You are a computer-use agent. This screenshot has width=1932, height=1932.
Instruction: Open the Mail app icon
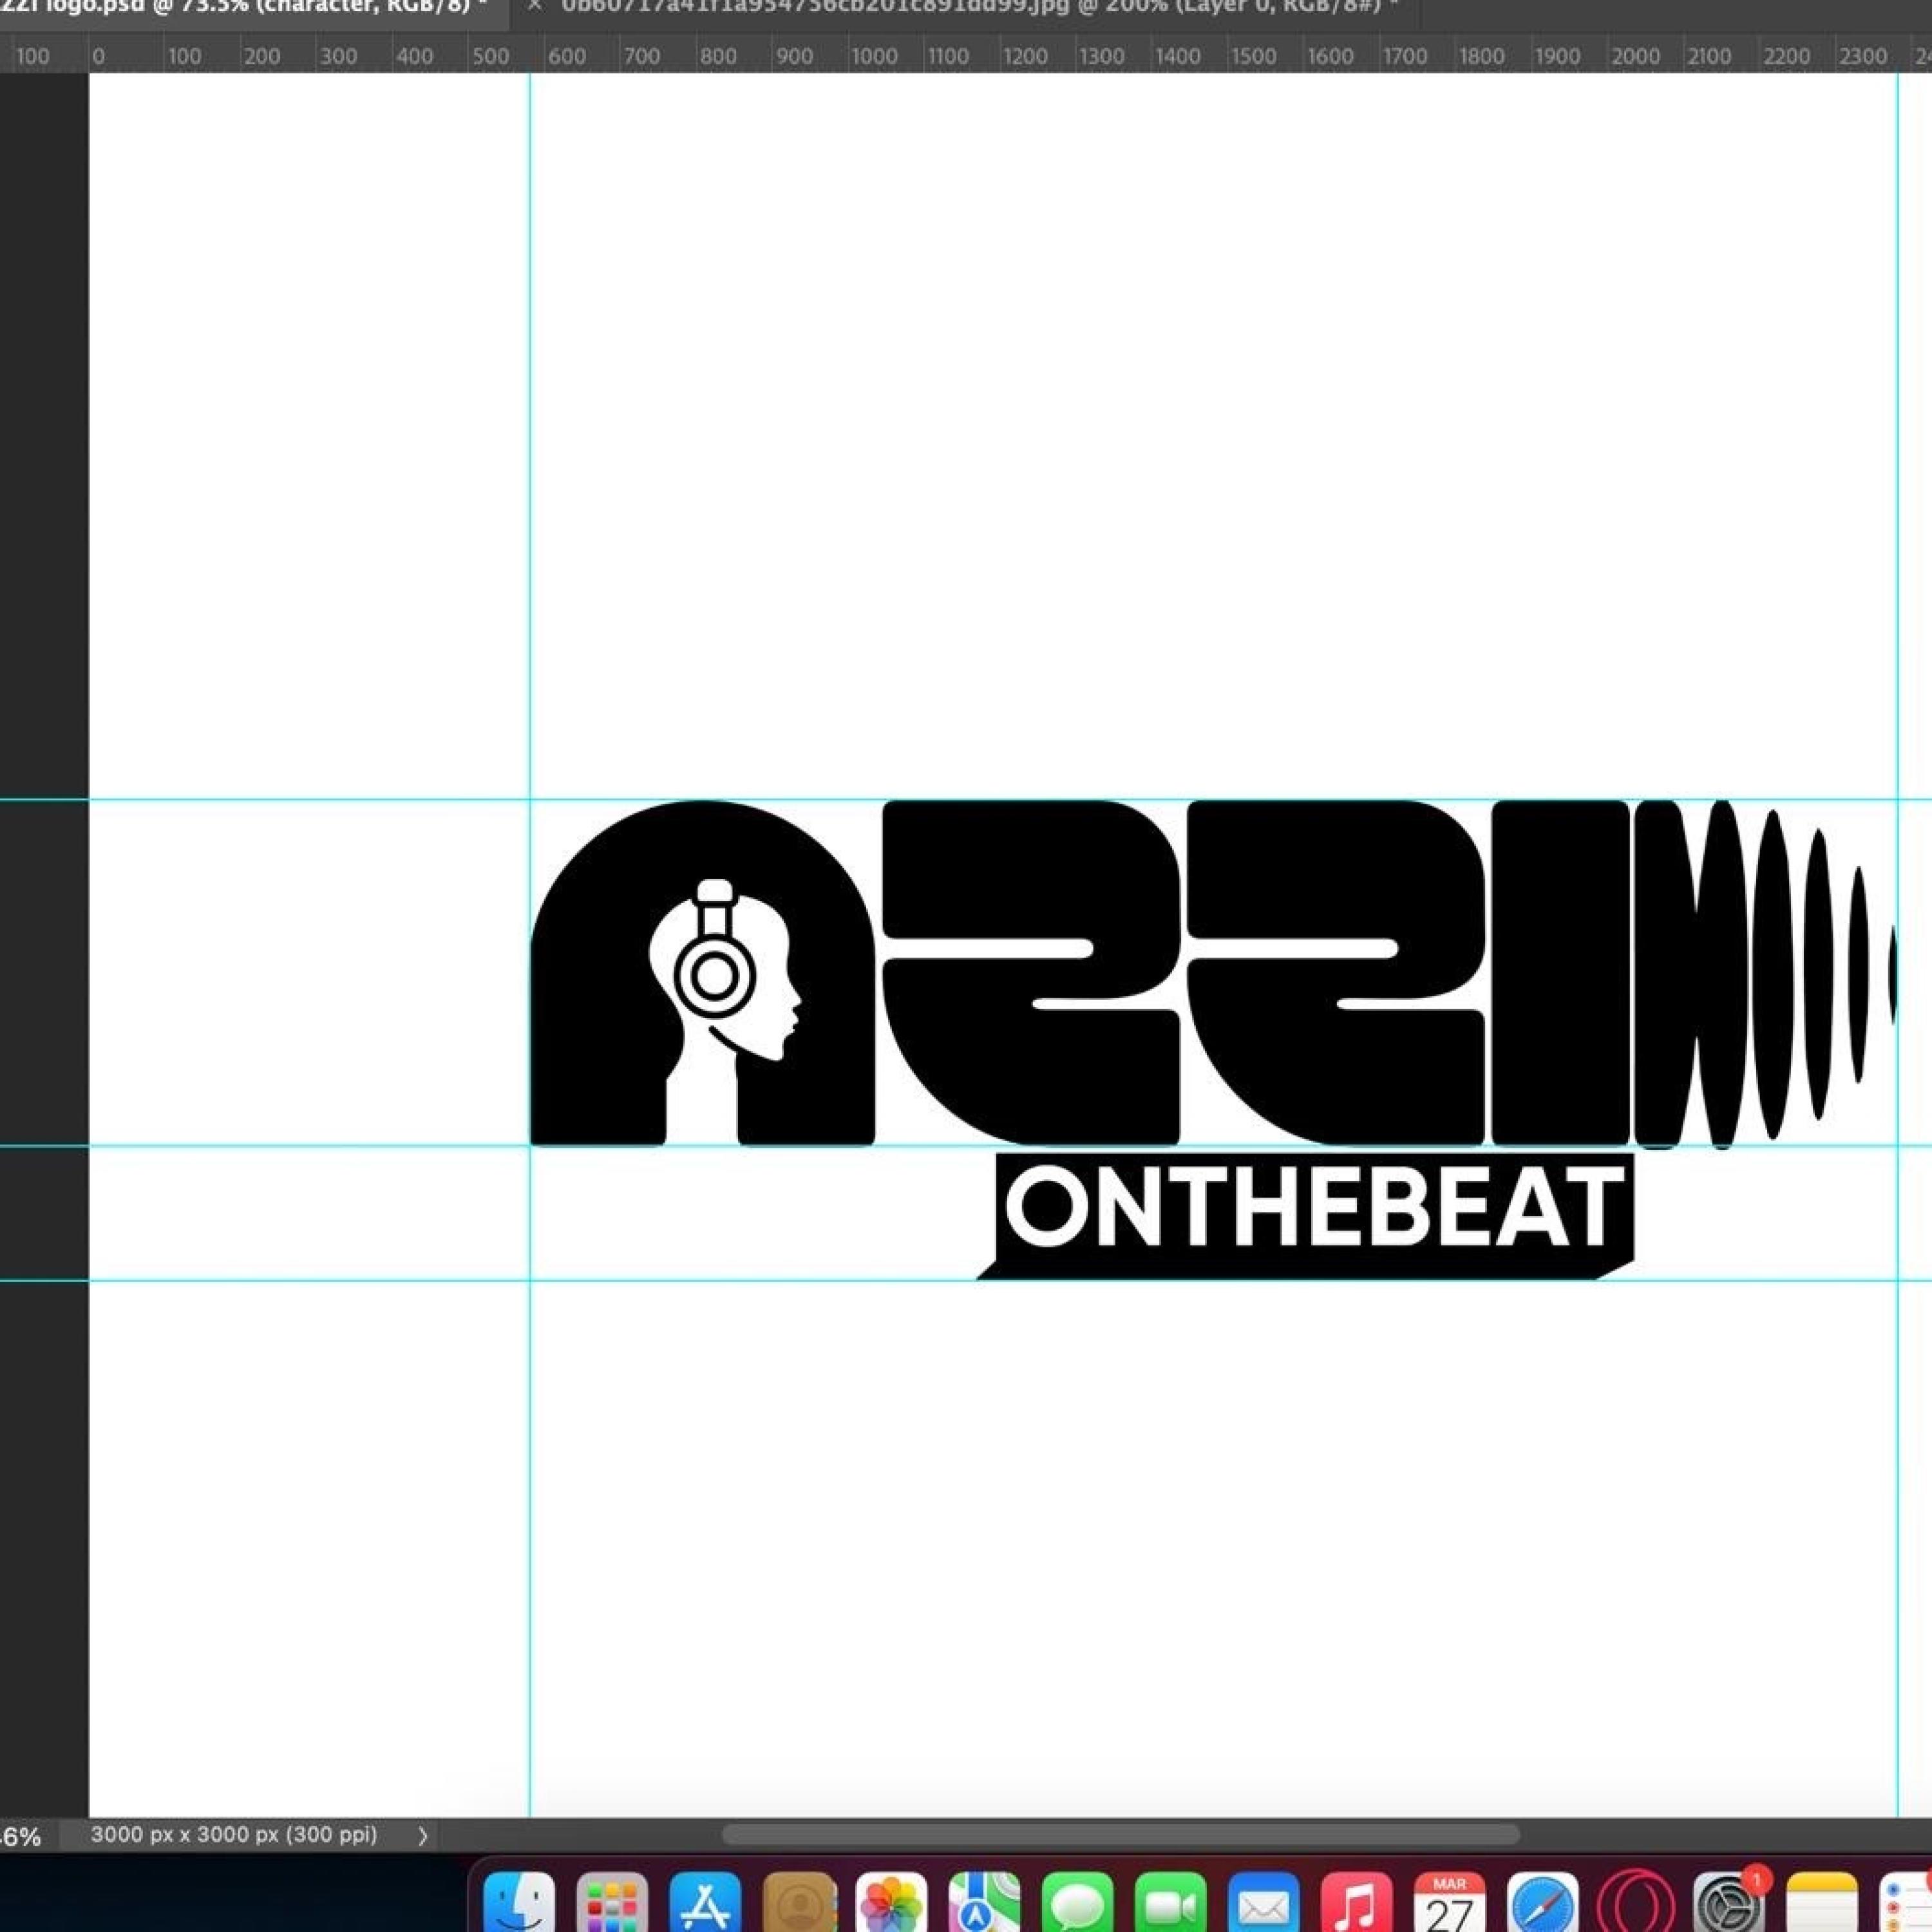(x=1263, y=1899)
